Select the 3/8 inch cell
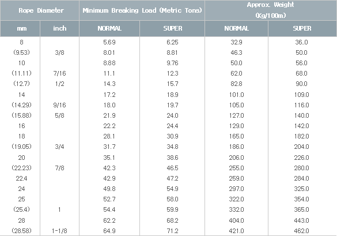The height and width of the screenshot is (236, 337). [x=59, y=53]
